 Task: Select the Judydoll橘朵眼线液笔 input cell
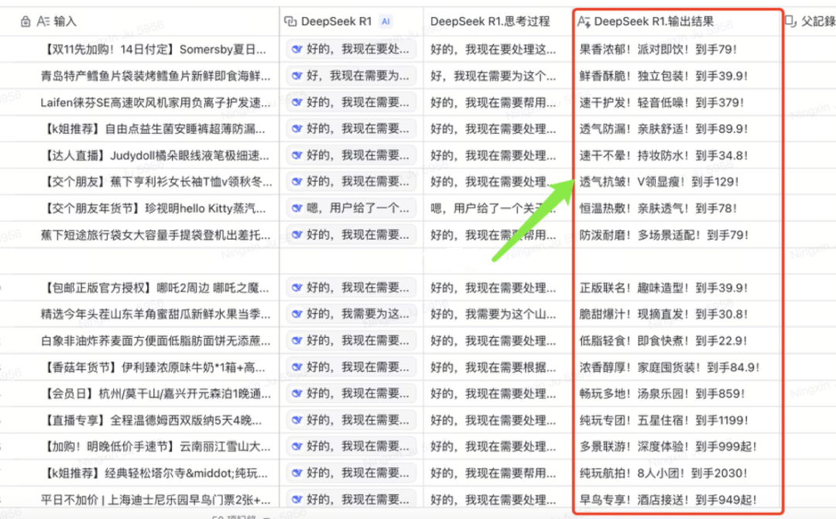point(155,155)
